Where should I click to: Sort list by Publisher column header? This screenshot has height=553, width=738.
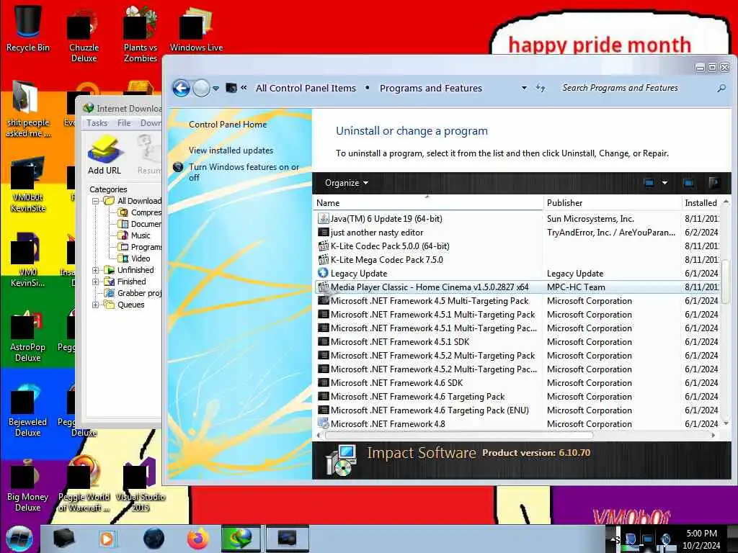click(612, 202)
